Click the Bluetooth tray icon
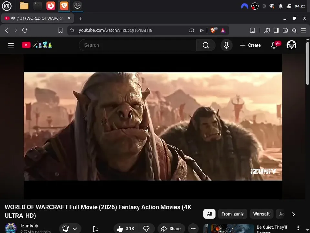This screenshot has height=233, width=310. tap(264, 6)
